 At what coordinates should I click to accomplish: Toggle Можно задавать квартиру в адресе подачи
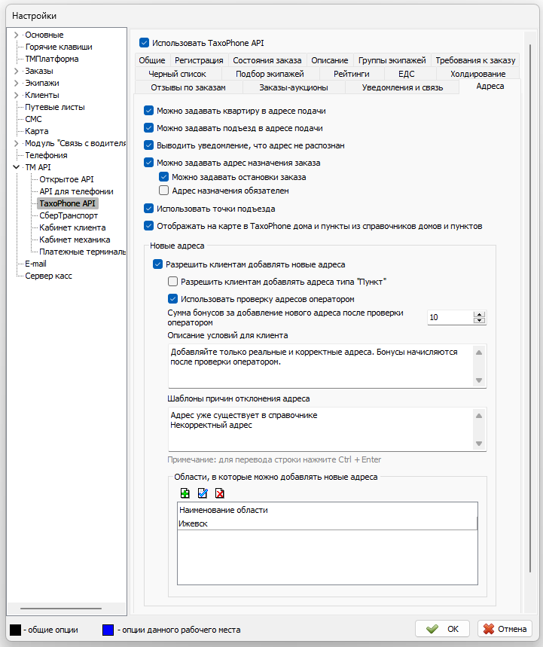tap(148, 111)
